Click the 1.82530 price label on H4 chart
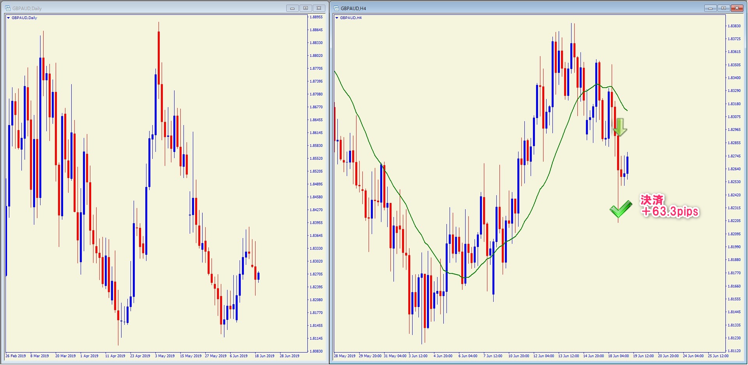The image size is (748, 365). coord(734,182)
